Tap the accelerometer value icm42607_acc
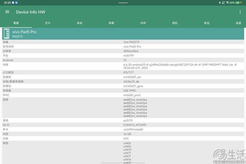The image size is (246, 164). point(132,77)
